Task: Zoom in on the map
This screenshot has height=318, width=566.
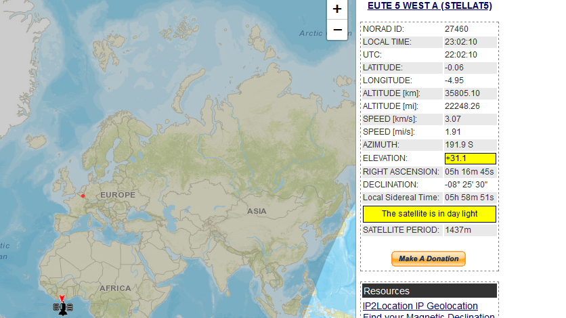Action: 337,9
